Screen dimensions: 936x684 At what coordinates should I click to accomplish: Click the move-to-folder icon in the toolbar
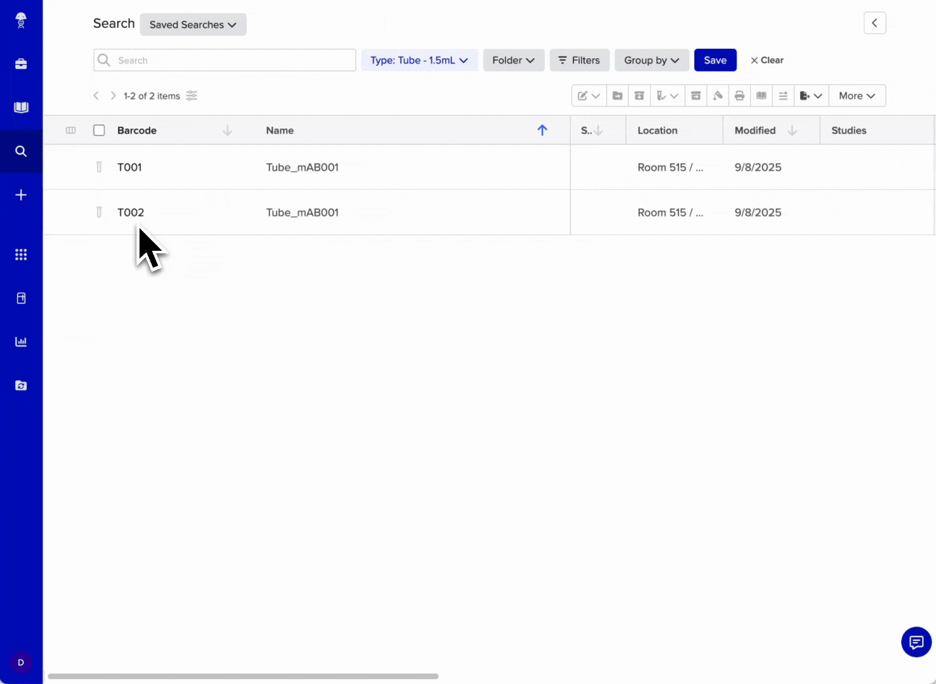[617, 96]
